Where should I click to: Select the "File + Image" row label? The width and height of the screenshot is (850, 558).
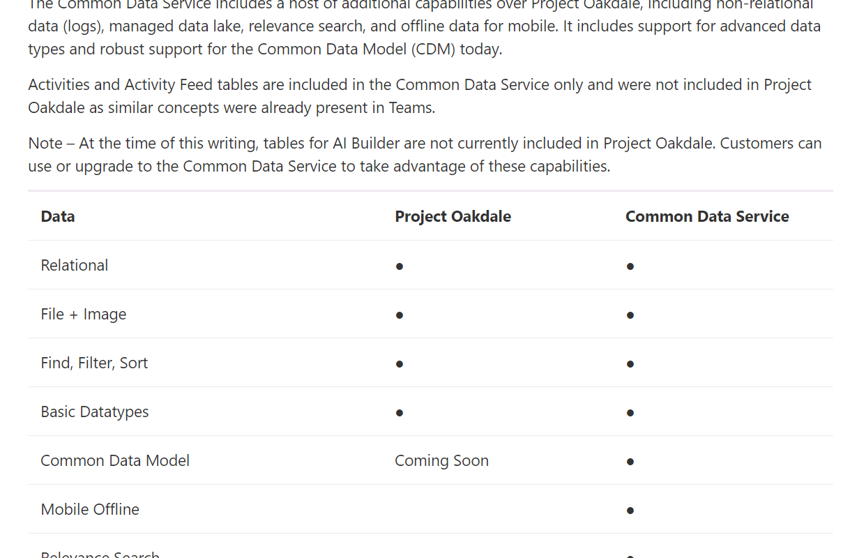click(x=84, y=314)
